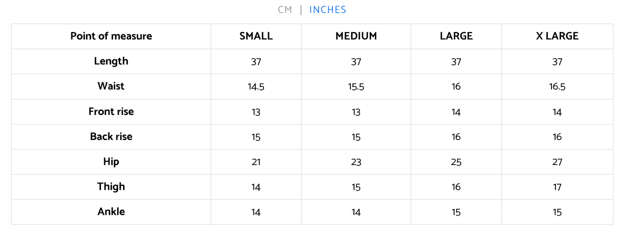625x242 pixels.
Task: Click the Hip row label
Action: (x=111, y=162)
